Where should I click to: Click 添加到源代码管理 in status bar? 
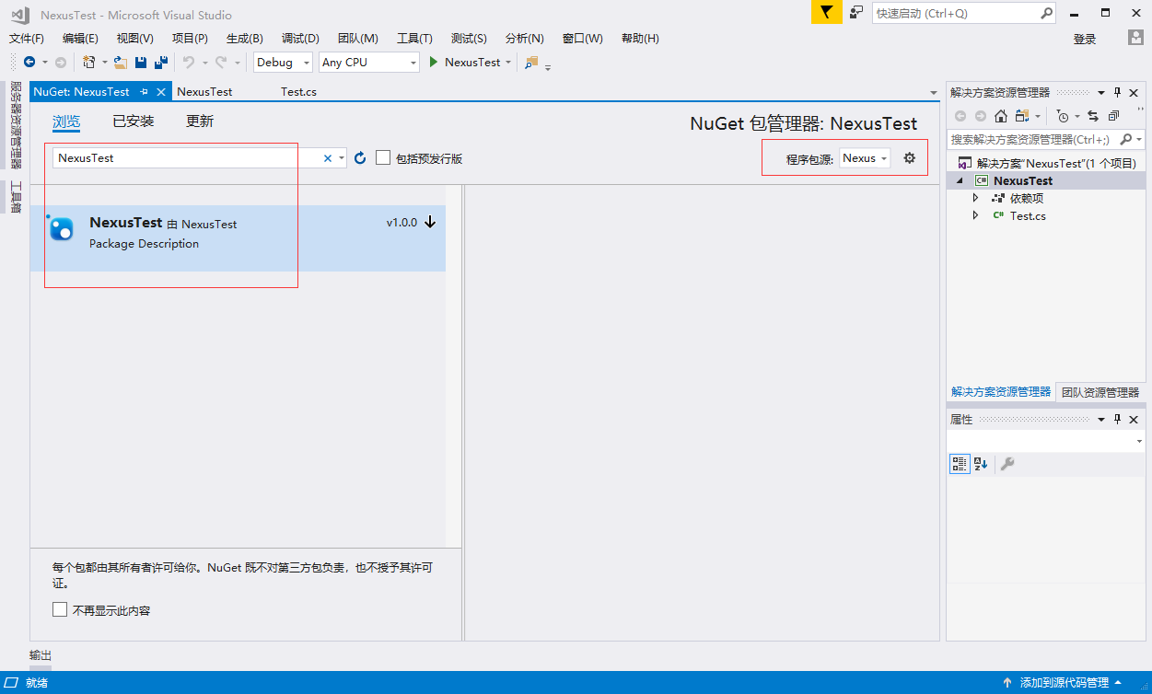pyautogui.click(x=1064, y=683)
